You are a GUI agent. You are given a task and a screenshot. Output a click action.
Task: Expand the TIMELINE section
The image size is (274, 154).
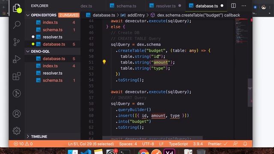(27, 136)
